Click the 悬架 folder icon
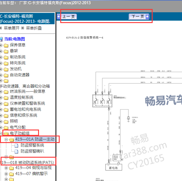 (x=6, y=51)
